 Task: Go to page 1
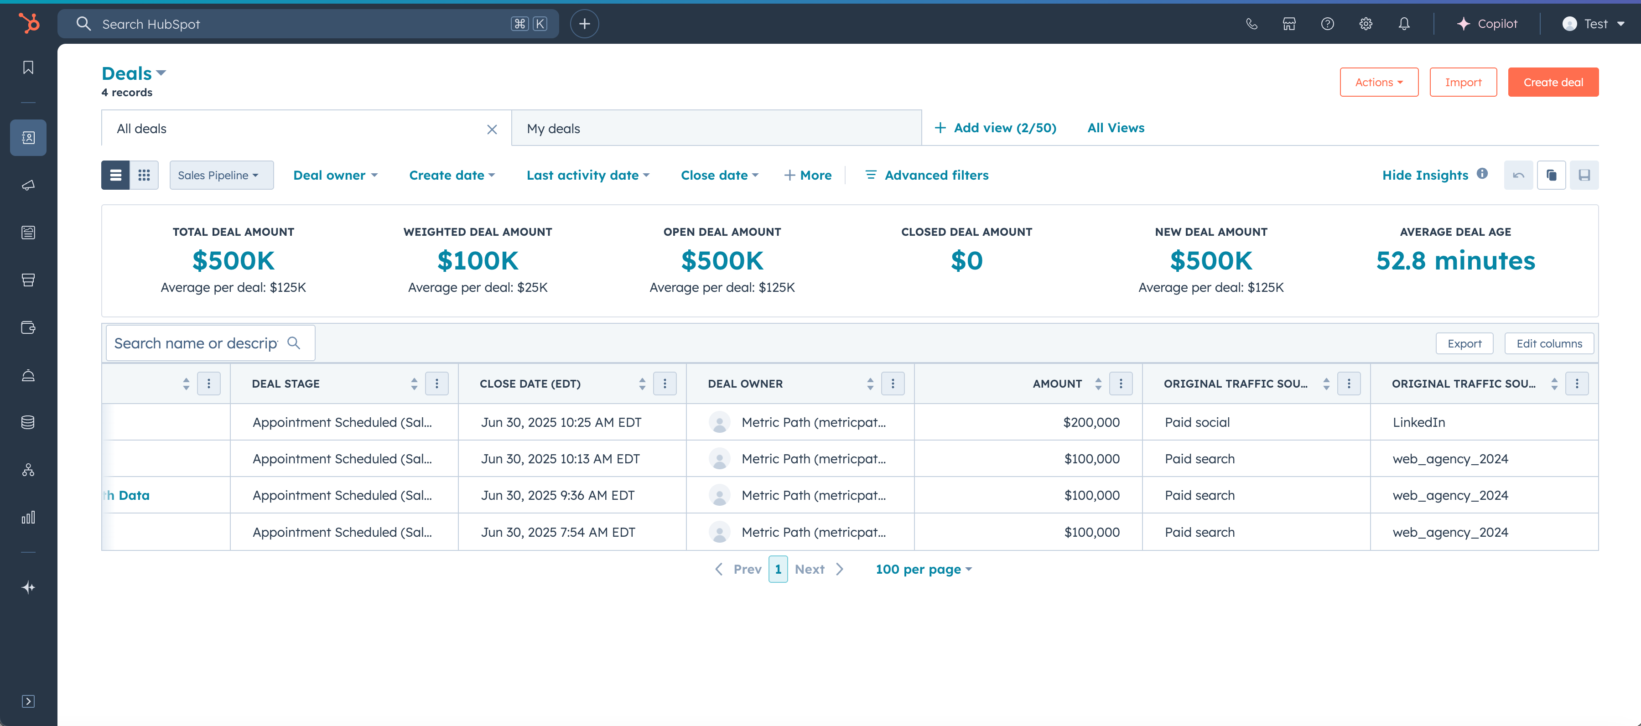tap(778, 569)
